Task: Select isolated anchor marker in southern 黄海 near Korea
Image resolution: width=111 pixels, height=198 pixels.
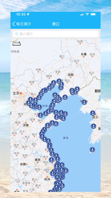Action: pyautogui.click(x=92, y=150)
